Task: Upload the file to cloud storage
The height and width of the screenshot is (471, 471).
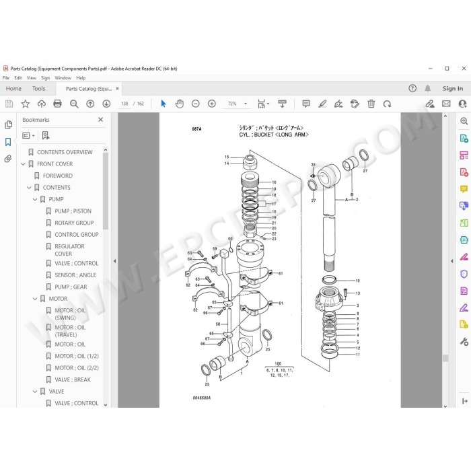Action: click(42, 104)
